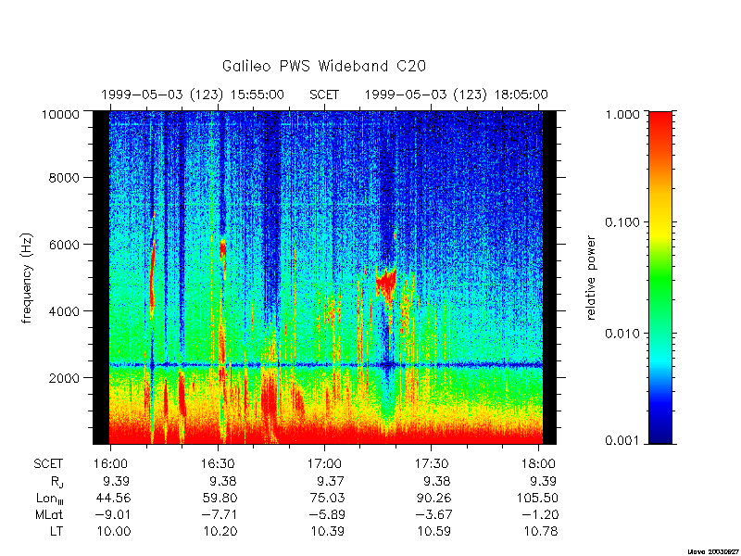
Task: Click the 'LT' row label
Action: (57, 531)
